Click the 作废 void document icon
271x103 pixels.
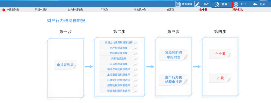[217, 4]
